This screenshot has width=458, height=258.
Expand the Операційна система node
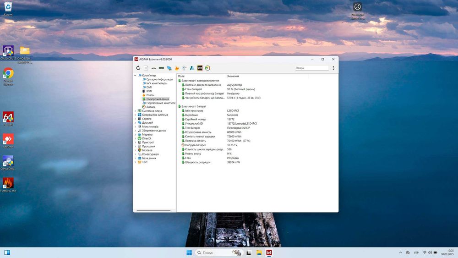click(x=135, y=115)
